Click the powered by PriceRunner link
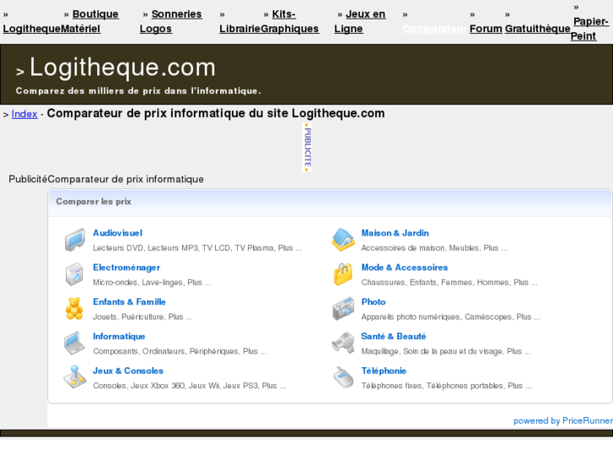Viewport: 613px width, 460px height. [563, 420]
